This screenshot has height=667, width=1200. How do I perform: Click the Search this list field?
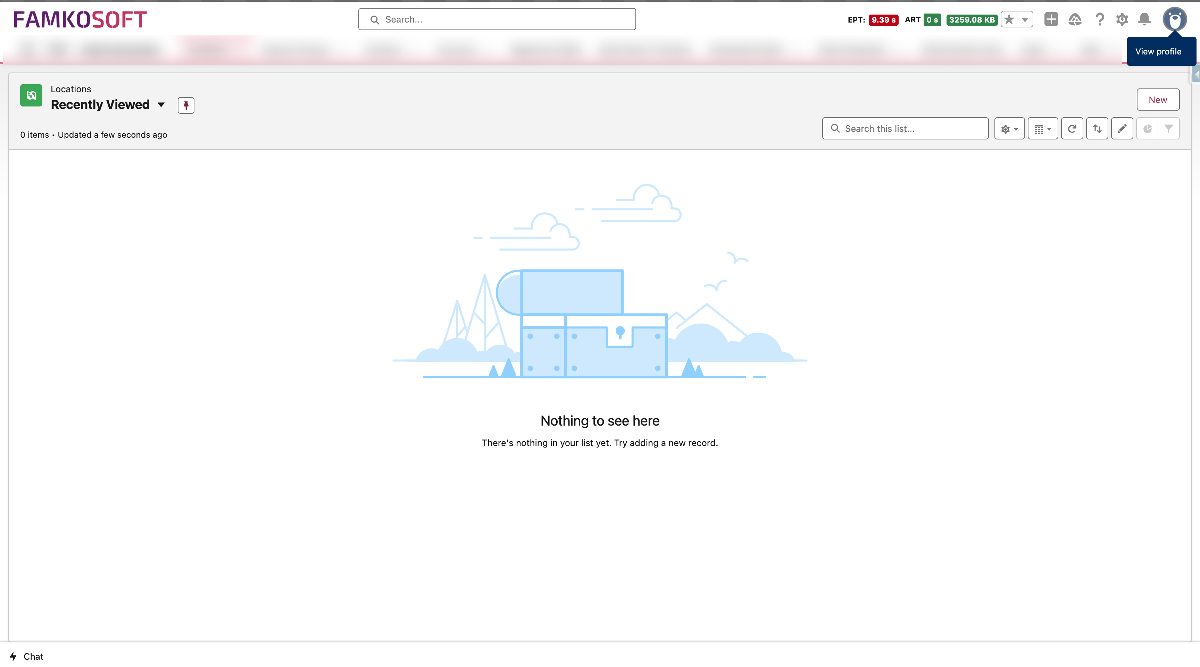click(x=905, y=128)
